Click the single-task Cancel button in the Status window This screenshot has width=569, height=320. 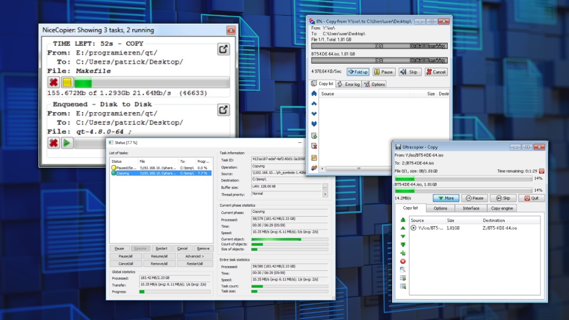183,248
